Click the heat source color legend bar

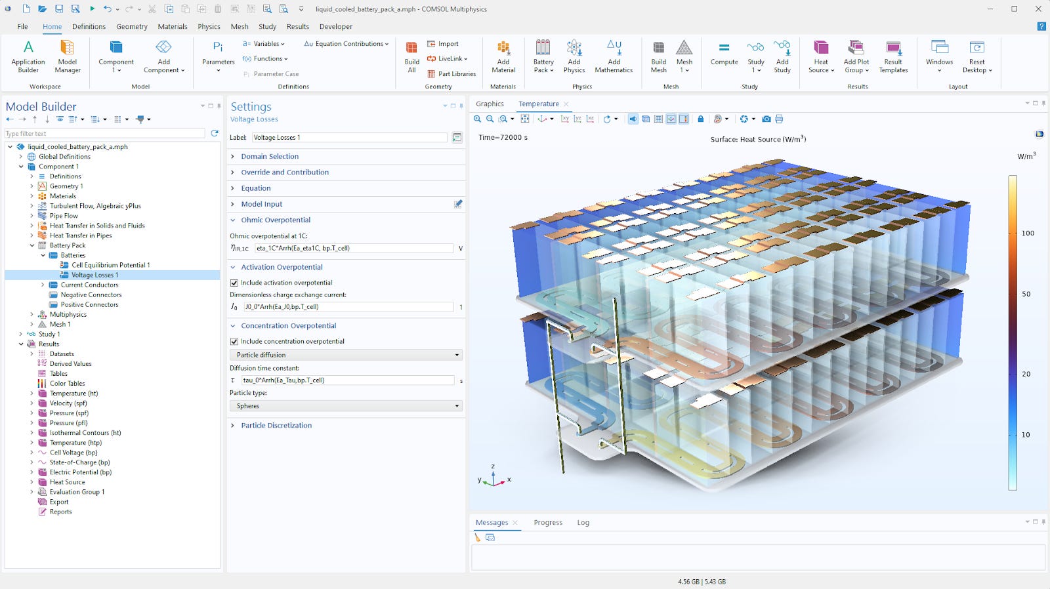pyautogui.click(x=1013, y=333)
